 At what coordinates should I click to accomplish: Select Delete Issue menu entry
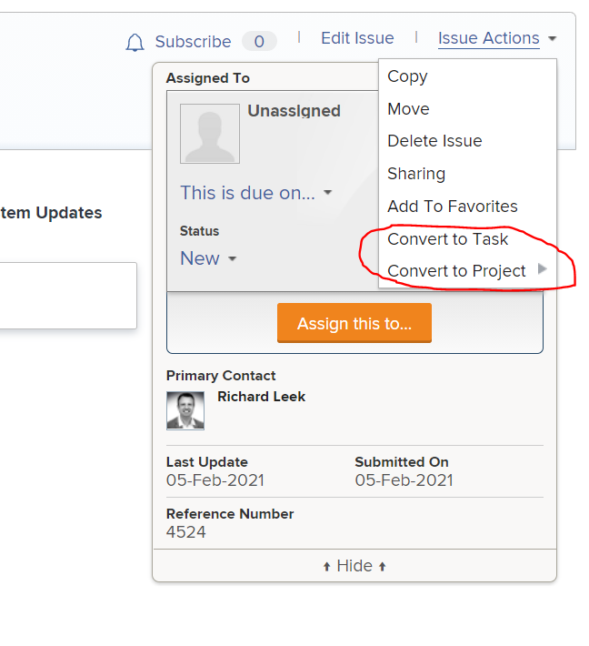pos(434,141)
